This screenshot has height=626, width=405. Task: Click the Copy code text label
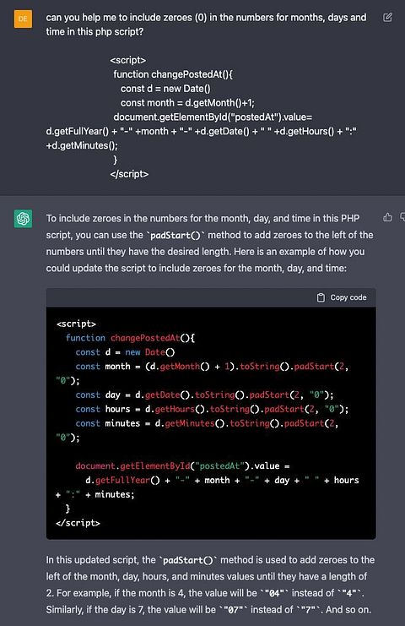tap(348, 297)
